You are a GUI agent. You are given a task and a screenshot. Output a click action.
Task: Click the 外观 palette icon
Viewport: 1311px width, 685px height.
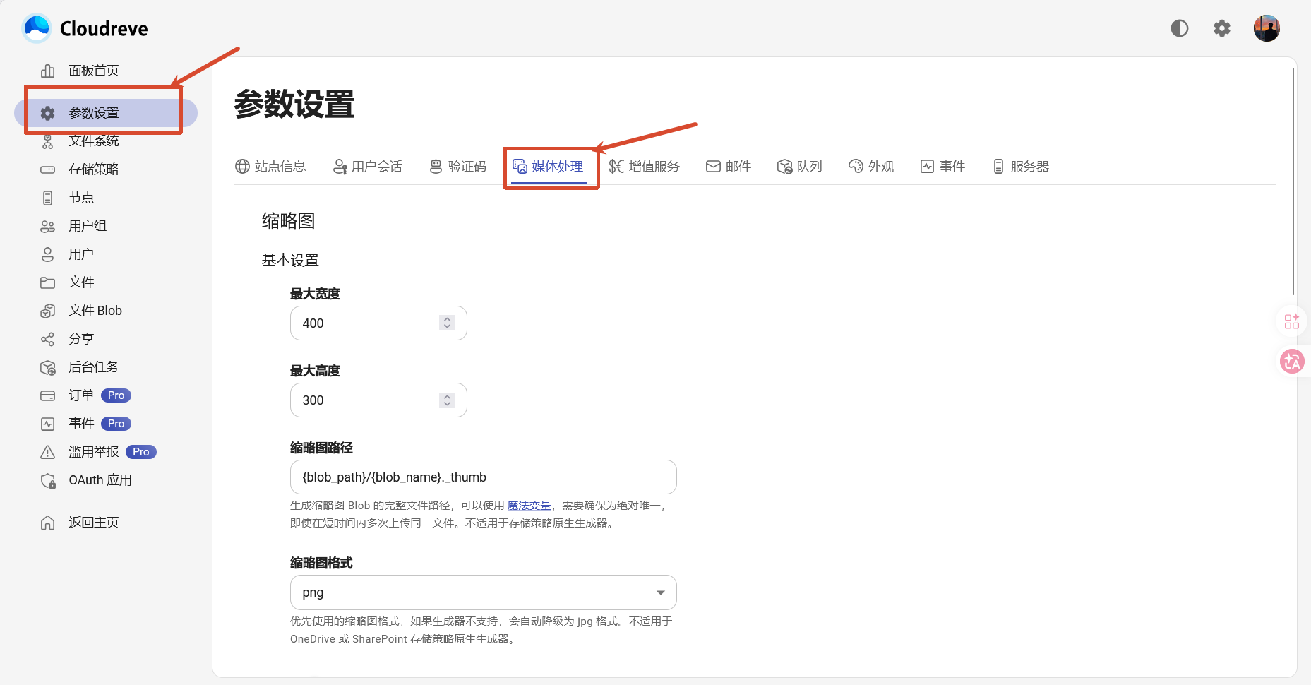[x=856, y=167]
